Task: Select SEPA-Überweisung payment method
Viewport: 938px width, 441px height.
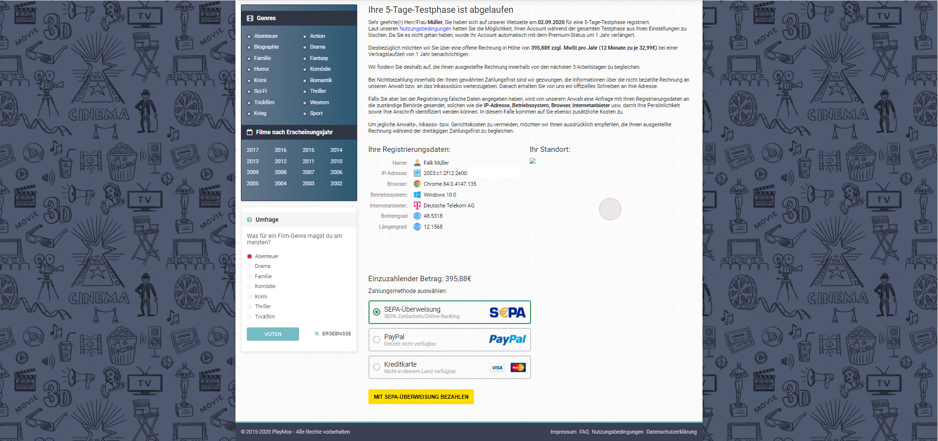Action: [x=377, y=312]
